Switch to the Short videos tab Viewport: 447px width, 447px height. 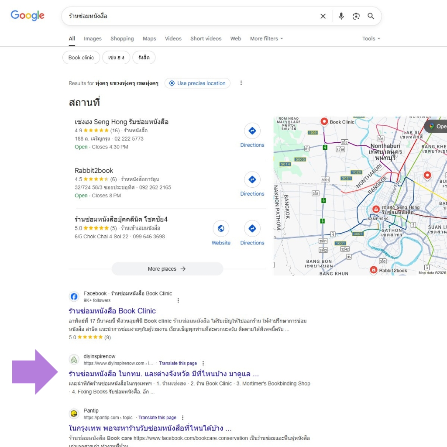click(x=206, y=38)
